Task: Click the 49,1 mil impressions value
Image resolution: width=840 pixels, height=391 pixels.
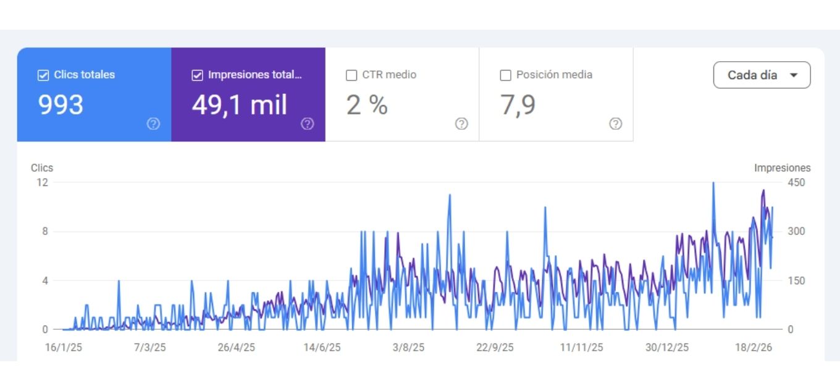Action: pos(240,105)
